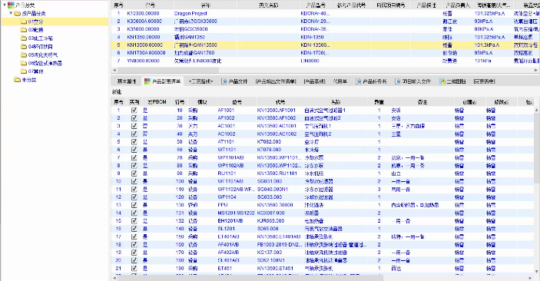
Task: Open the 基本属性 tab
Action: pos(127,81)
